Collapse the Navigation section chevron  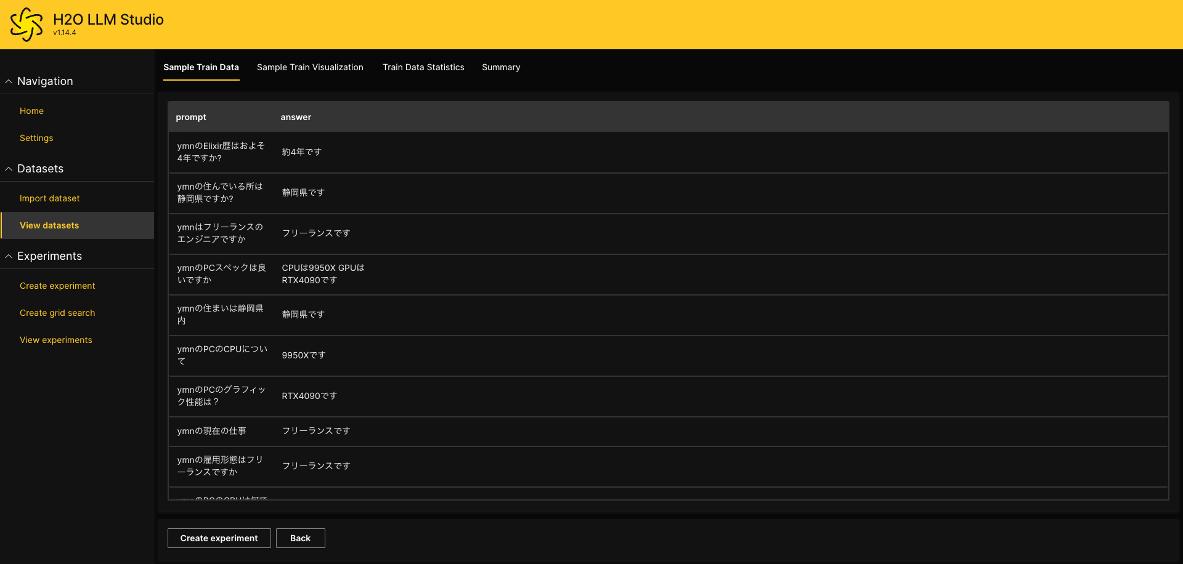click(9, 81)
